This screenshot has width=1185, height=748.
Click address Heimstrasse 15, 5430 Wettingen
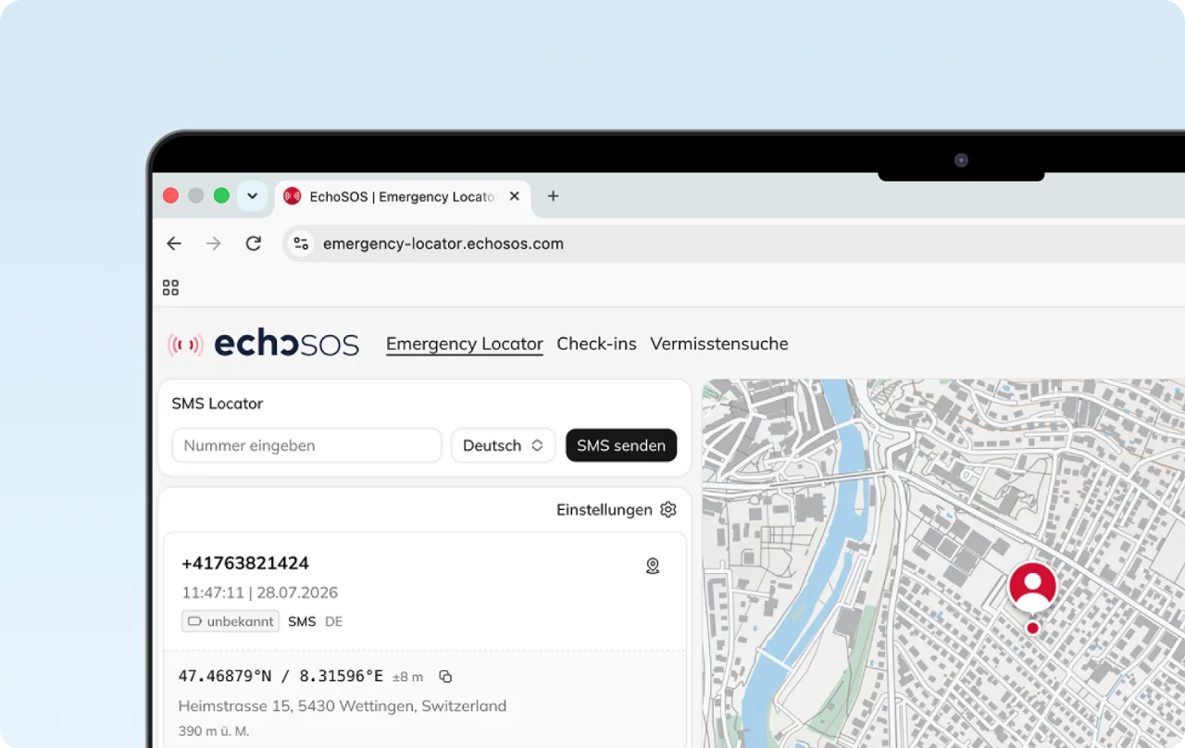click(x=343, y=706)
